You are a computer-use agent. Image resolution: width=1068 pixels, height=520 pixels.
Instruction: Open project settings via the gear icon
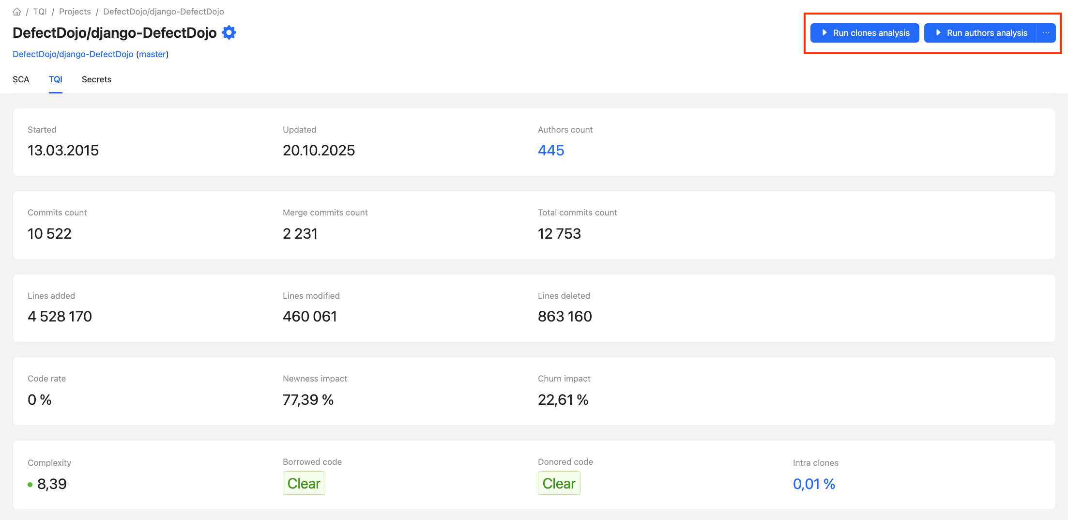229,33
